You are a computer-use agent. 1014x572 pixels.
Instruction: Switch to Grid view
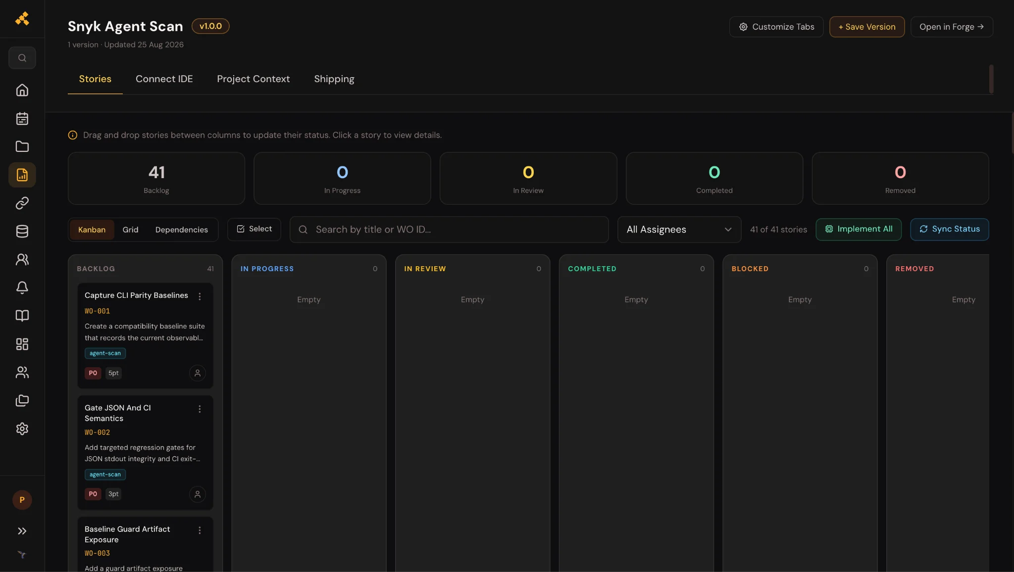(130, 230)
